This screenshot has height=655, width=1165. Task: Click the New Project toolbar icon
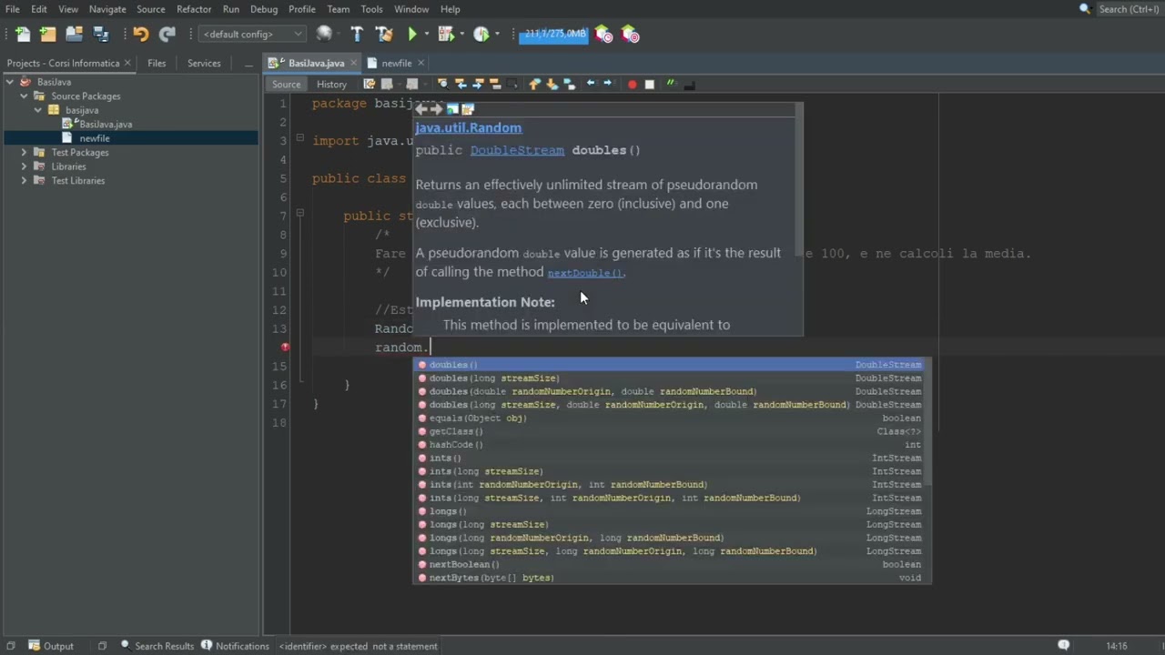point(48,35)
